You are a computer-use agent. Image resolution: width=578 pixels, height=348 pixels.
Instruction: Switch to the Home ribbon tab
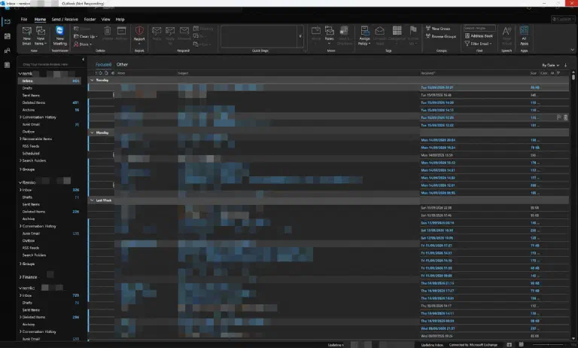pos(40,19)
